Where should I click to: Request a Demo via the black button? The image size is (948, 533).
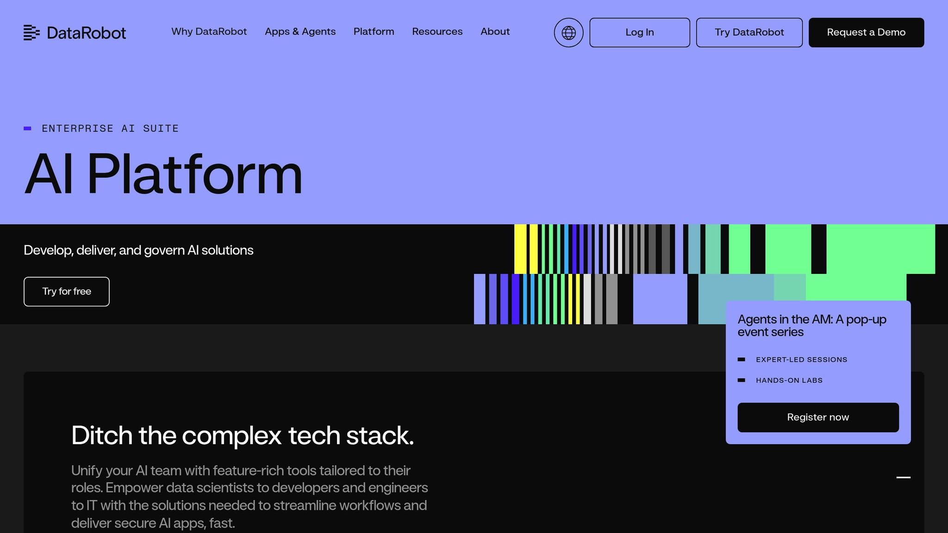pyautogui.click(x=866, y=32)
